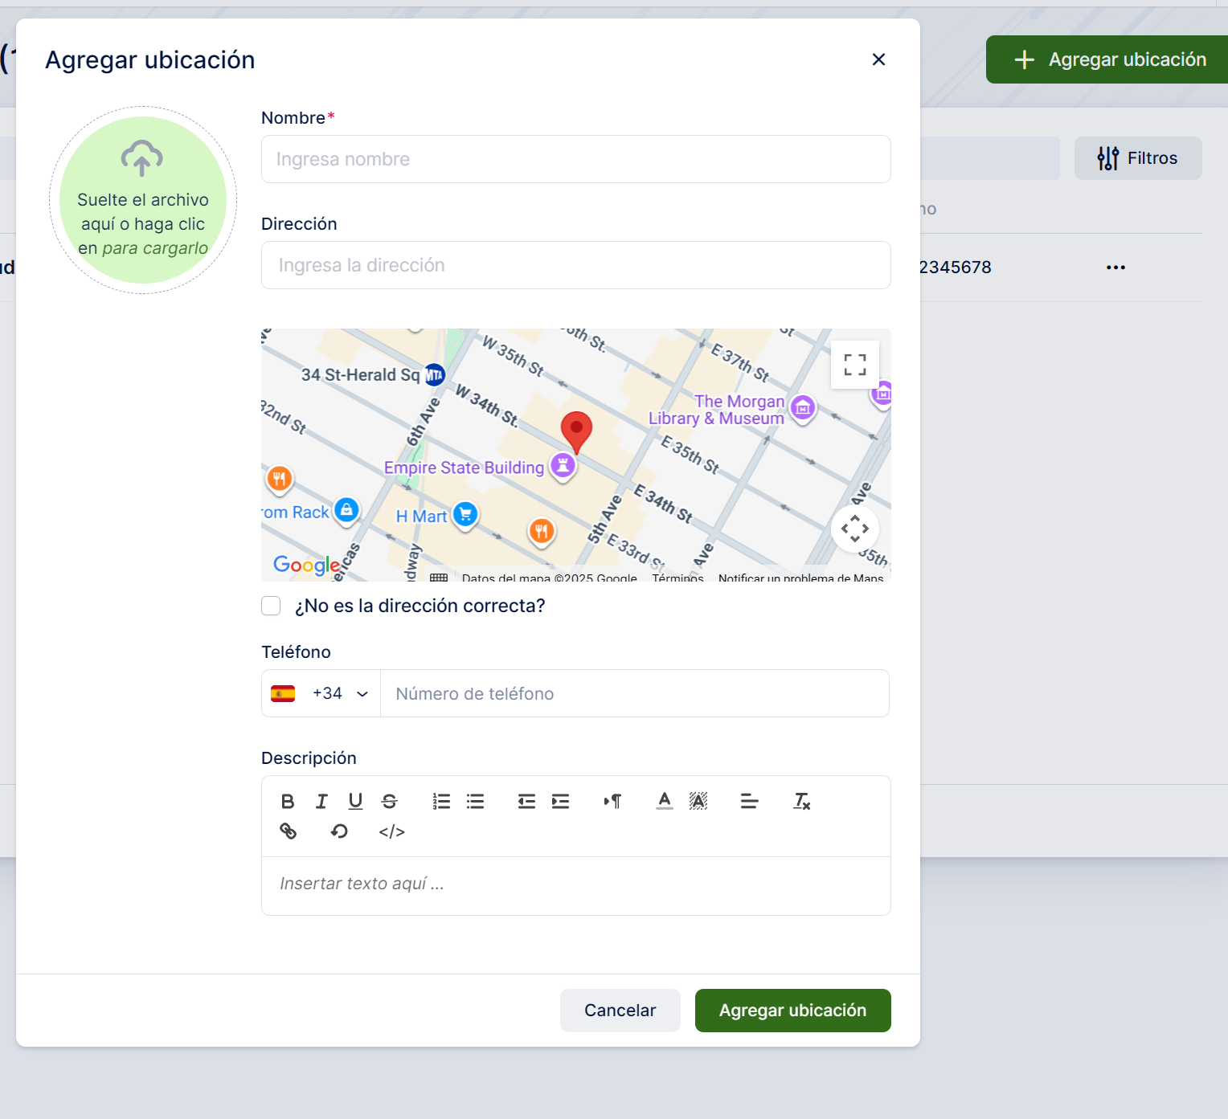Insert a hyperlink using the link icon
The image size is (1228, 1119).
[x=288, y=831]
